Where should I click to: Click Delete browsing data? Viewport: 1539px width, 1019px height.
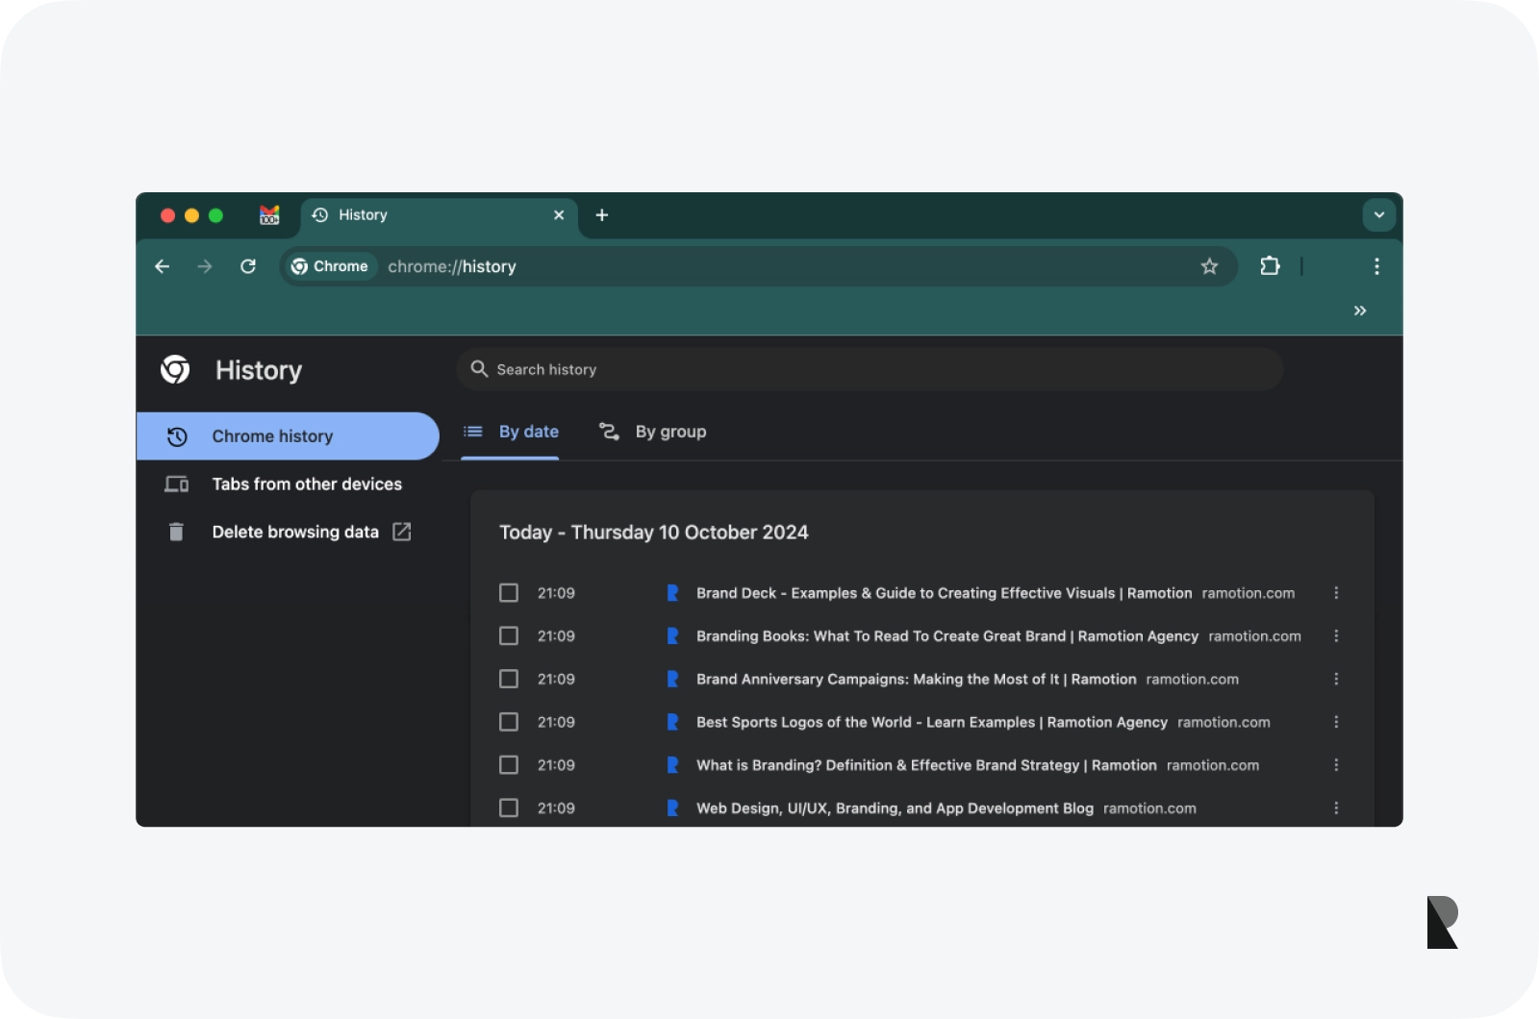294,533
